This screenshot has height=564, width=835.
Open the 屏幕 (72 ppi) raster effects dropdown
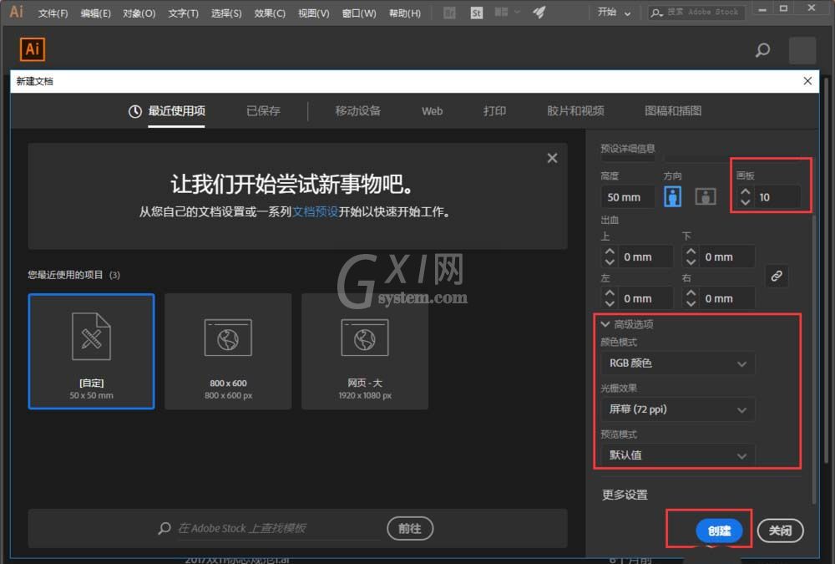678,409
